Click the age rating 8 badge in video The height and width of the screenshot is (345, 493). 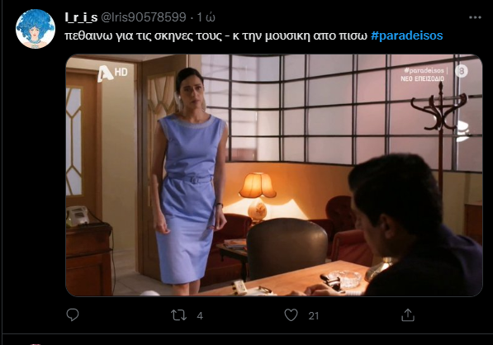click(462, 71)
